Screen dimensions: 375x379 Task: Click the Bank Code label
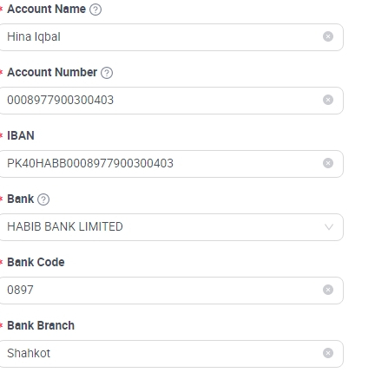click(36, 262)
